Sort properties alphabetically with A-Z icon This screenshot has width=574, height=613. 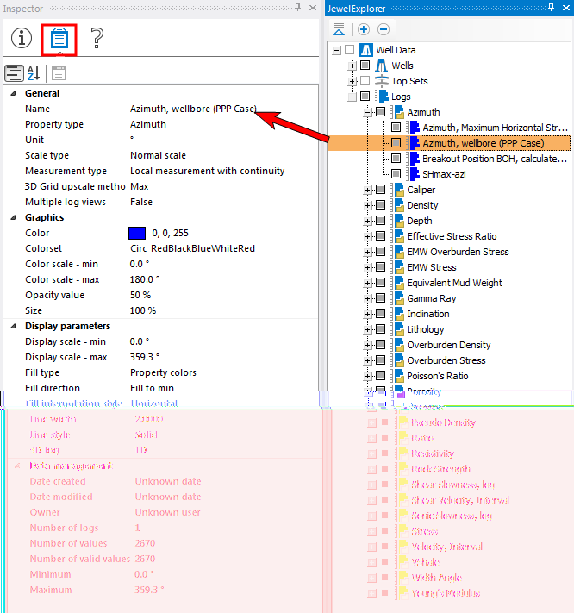pos(34,73)
